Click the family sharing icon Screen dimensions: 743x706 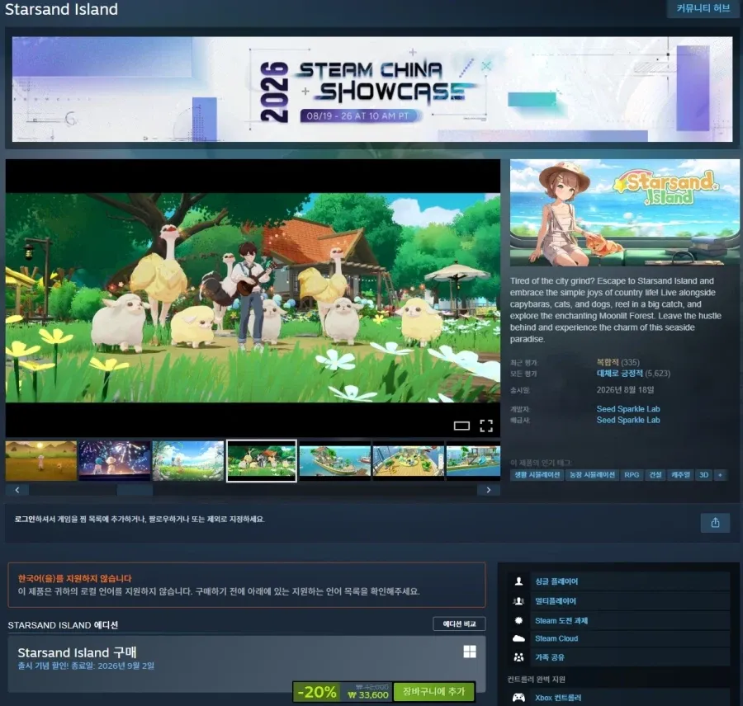click(519, 657)
